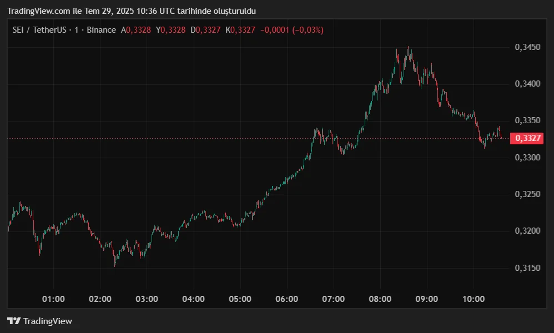Click the open value A0,3328
This screenshot has width=554, height=333.
pyautogui.click(x=135, y=30)
